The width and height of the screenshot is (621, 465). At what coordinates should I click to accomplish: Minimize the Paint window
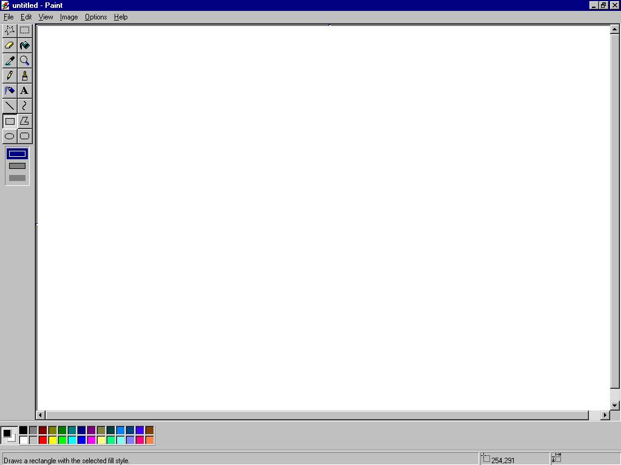(x=594, y=5)
